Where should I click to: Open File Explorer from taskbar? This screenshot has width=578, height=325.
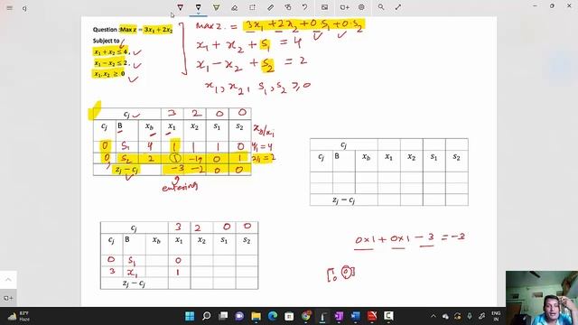pos(256,316)
